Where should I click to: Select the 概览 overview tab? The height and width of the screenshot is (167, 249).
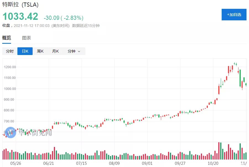(7, 38)
